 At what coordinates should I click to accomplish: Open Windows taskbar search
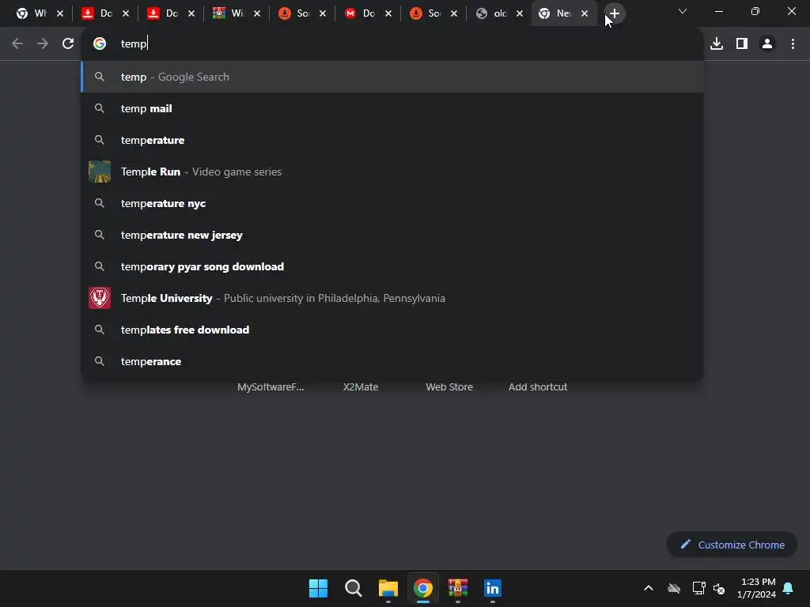pyautogui.click(x=354, y=588)
